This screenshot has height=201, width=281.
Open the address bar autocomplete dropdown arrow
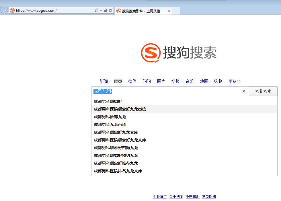click(101, 11)
